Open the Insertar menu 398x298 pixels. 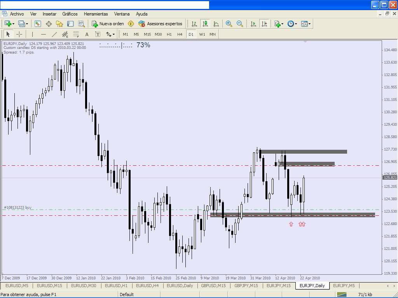coord(49,14)
